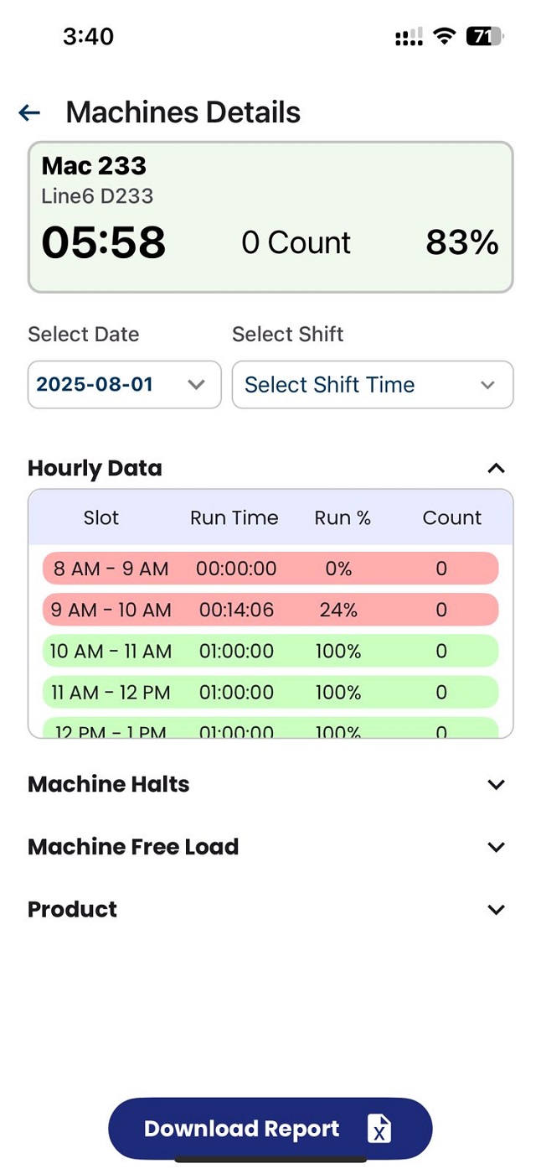This screenshot has width=541, height=1174.
Task: Tap the back arrow icon
Action: (29, 112)
